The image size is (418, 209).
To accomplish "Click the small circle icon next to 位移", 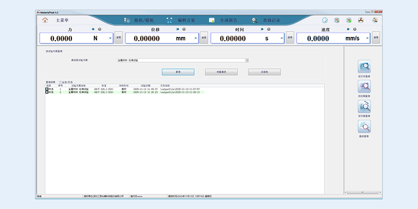I will pos(184,29).
